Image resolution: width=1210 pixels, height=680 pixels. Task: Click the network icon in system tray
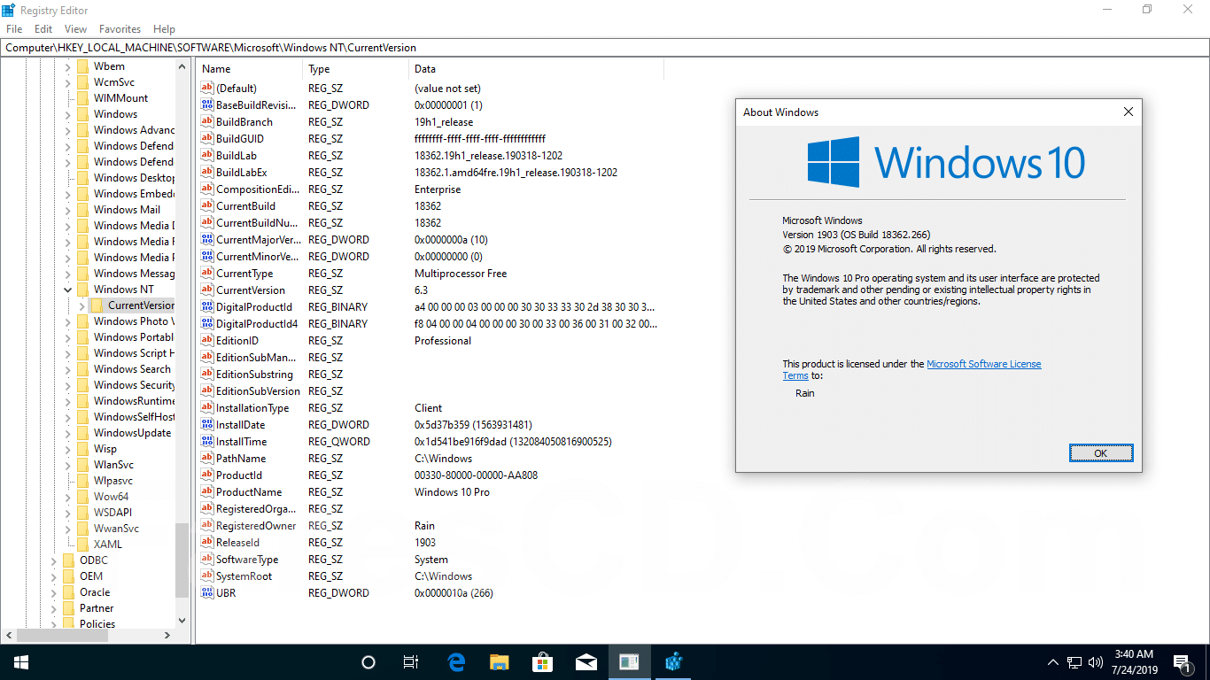(1074, 662)
